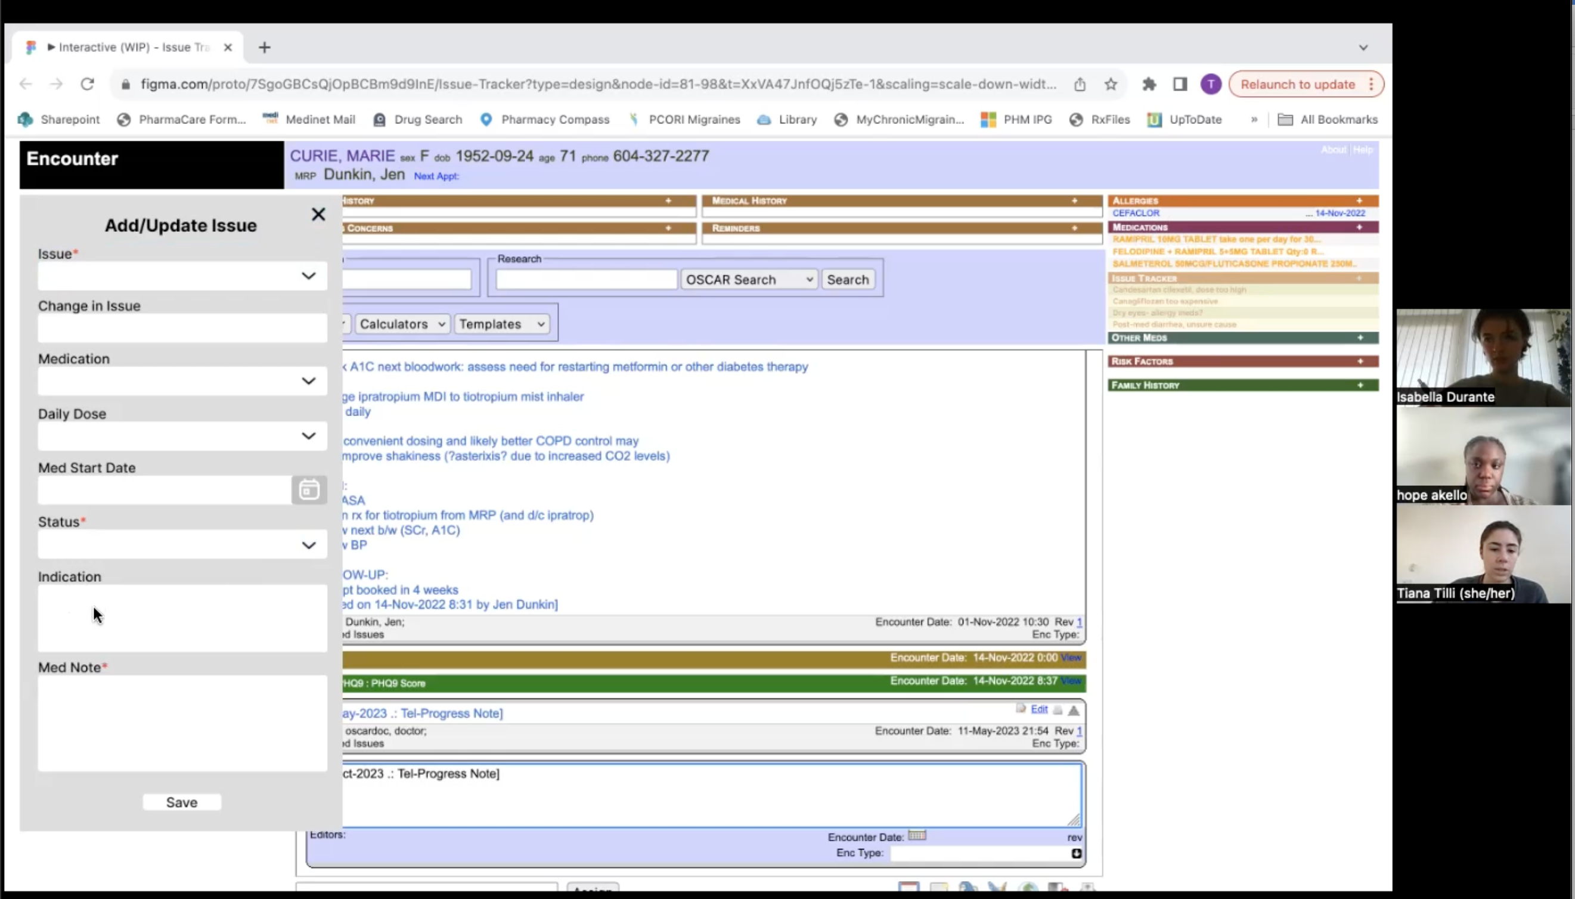The image size is (1575, 899).
Task: Open the Med Start Date calendar picker
Action: (x=309, y=490)
